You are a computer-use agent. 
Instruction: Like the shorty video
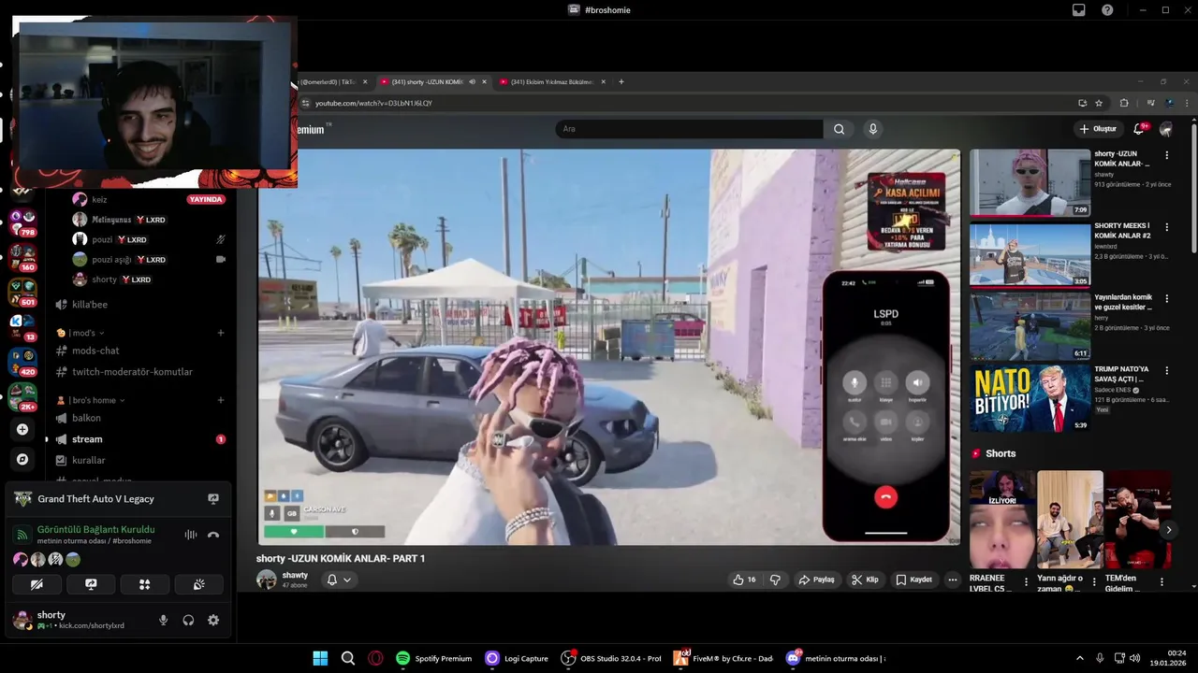744,580
